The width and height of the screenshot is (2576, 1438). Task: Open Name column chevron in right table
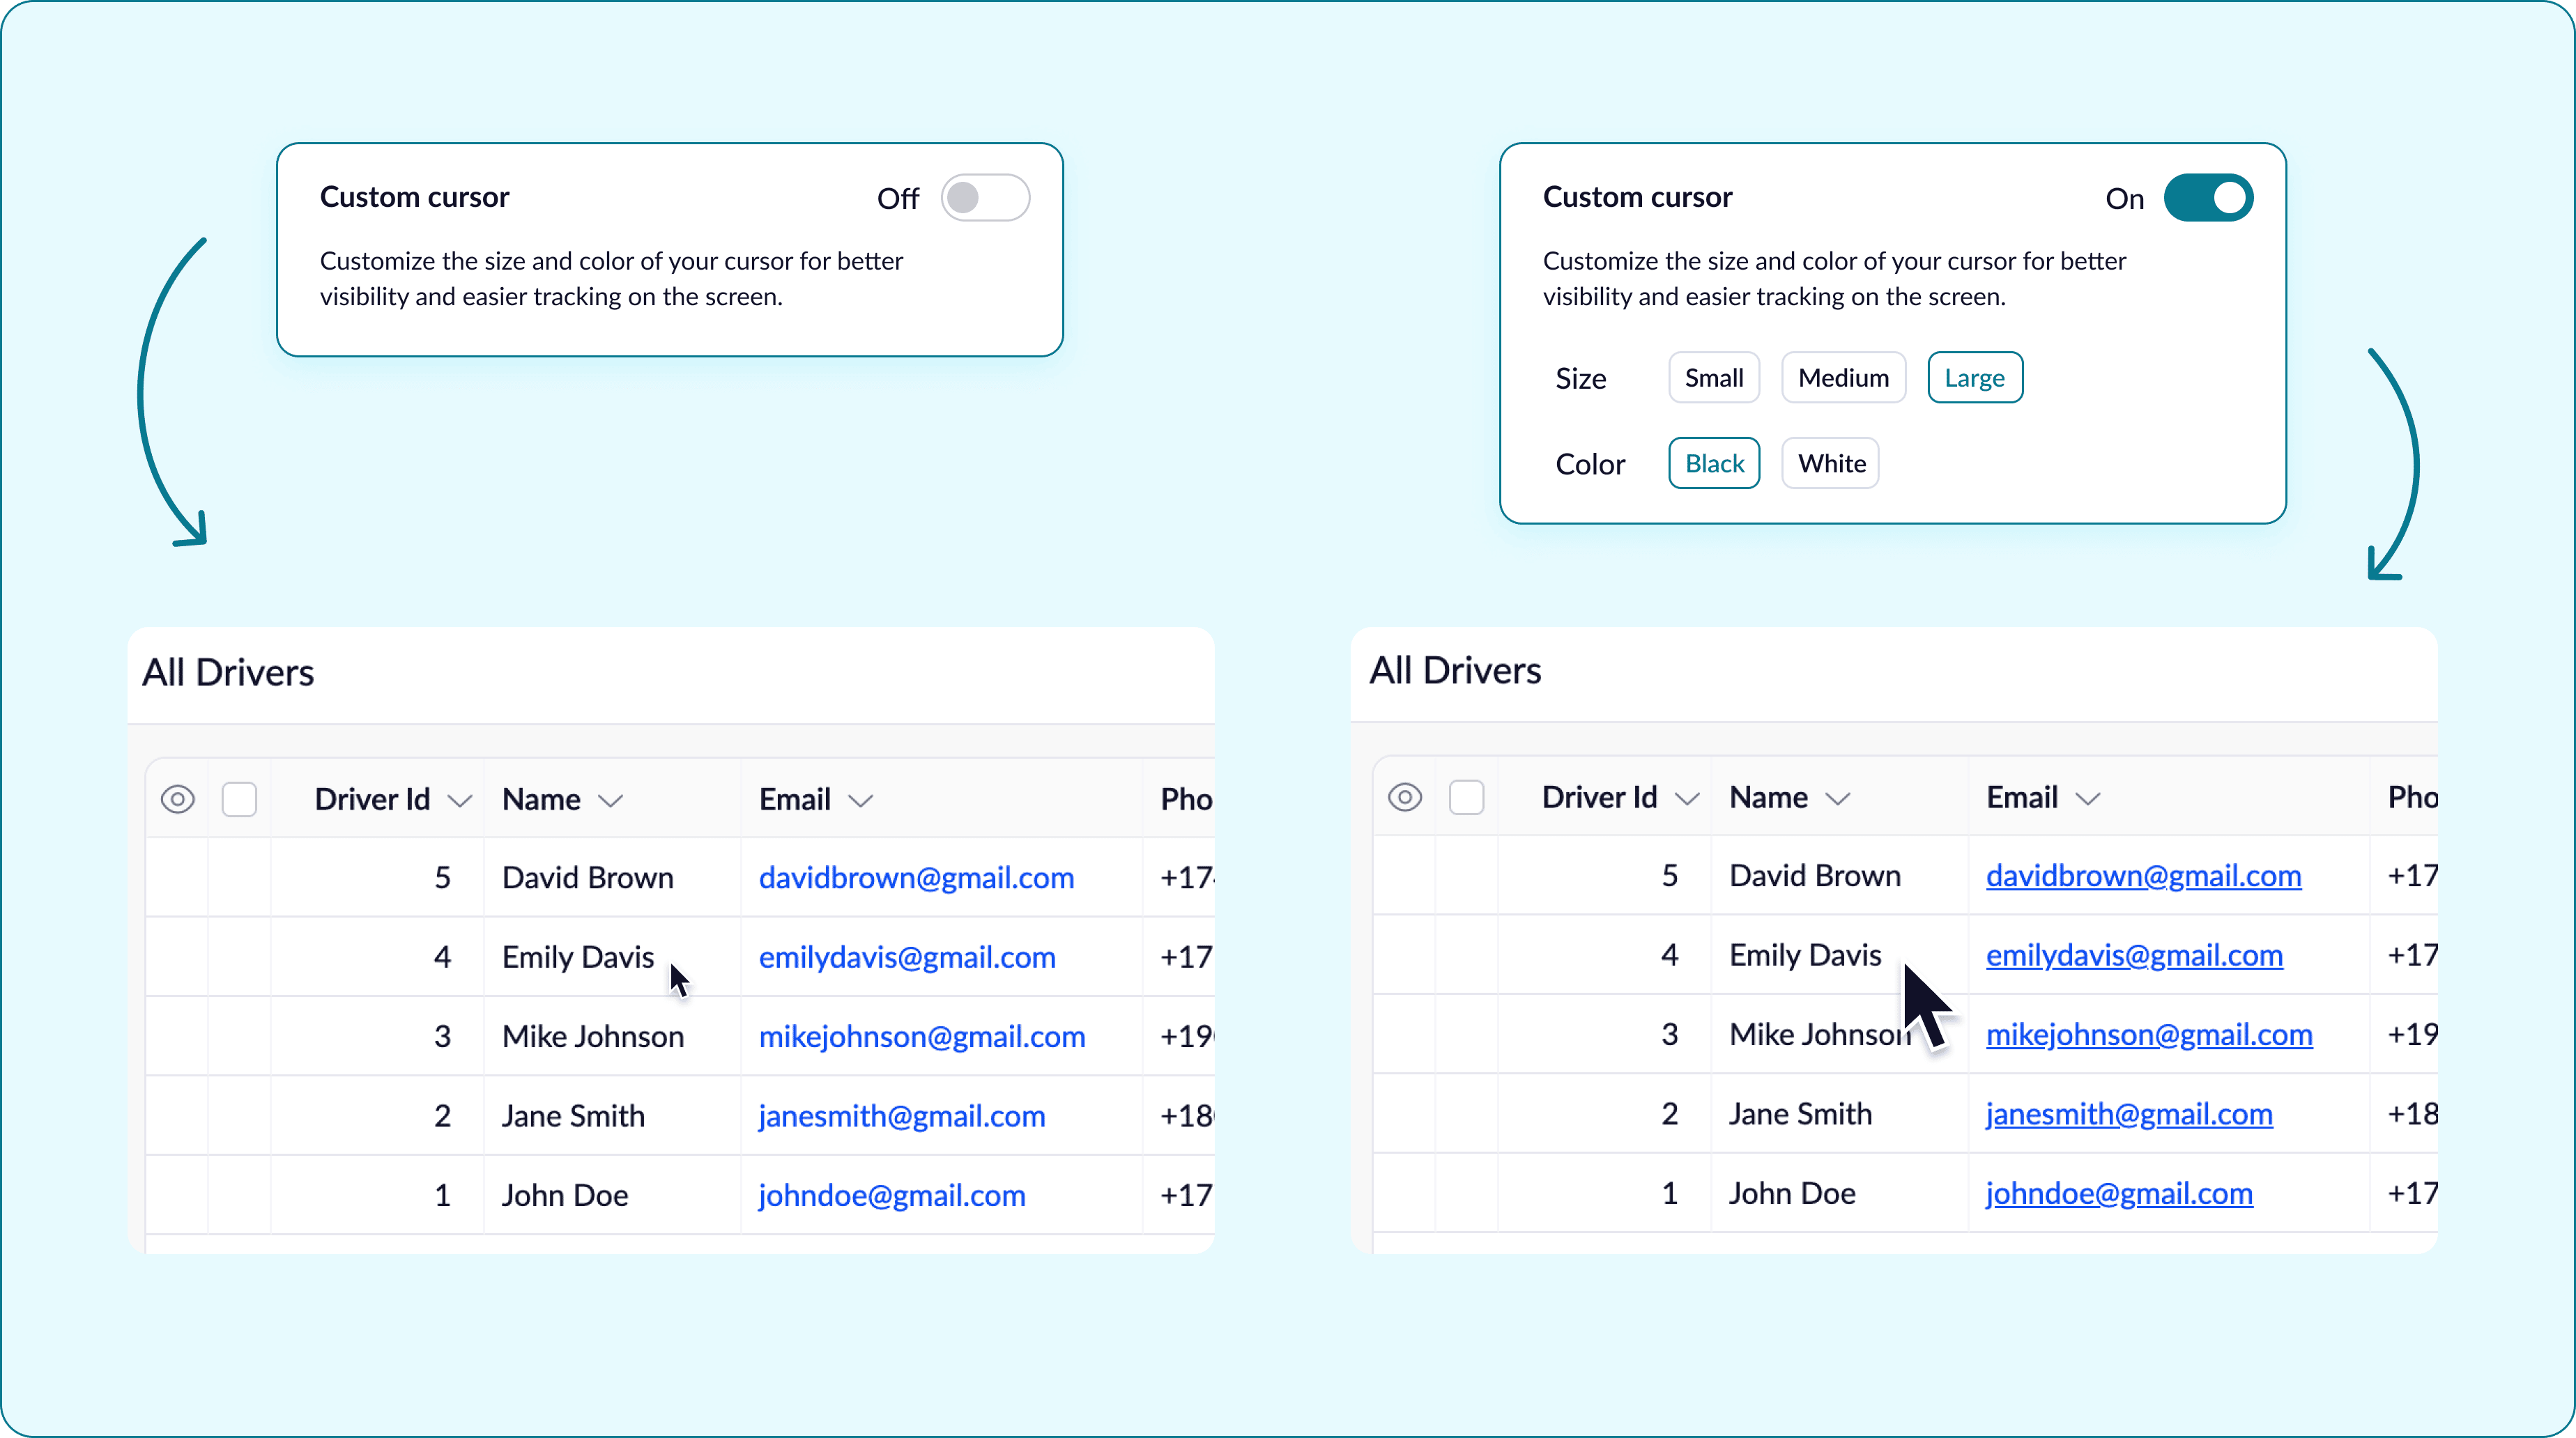click(x=1838, y=798)
